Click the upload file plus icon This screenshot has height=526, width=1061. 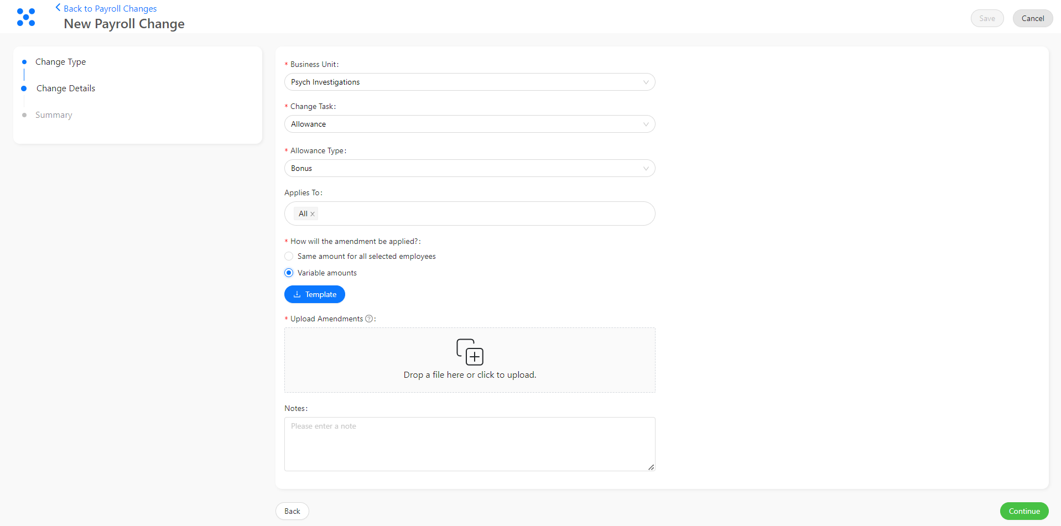[470, 352]
